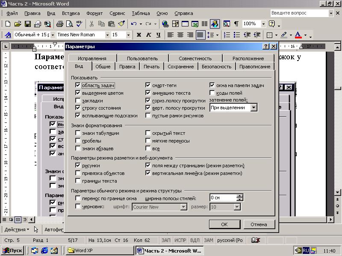Click the Open file folder icon

point(18,23)
